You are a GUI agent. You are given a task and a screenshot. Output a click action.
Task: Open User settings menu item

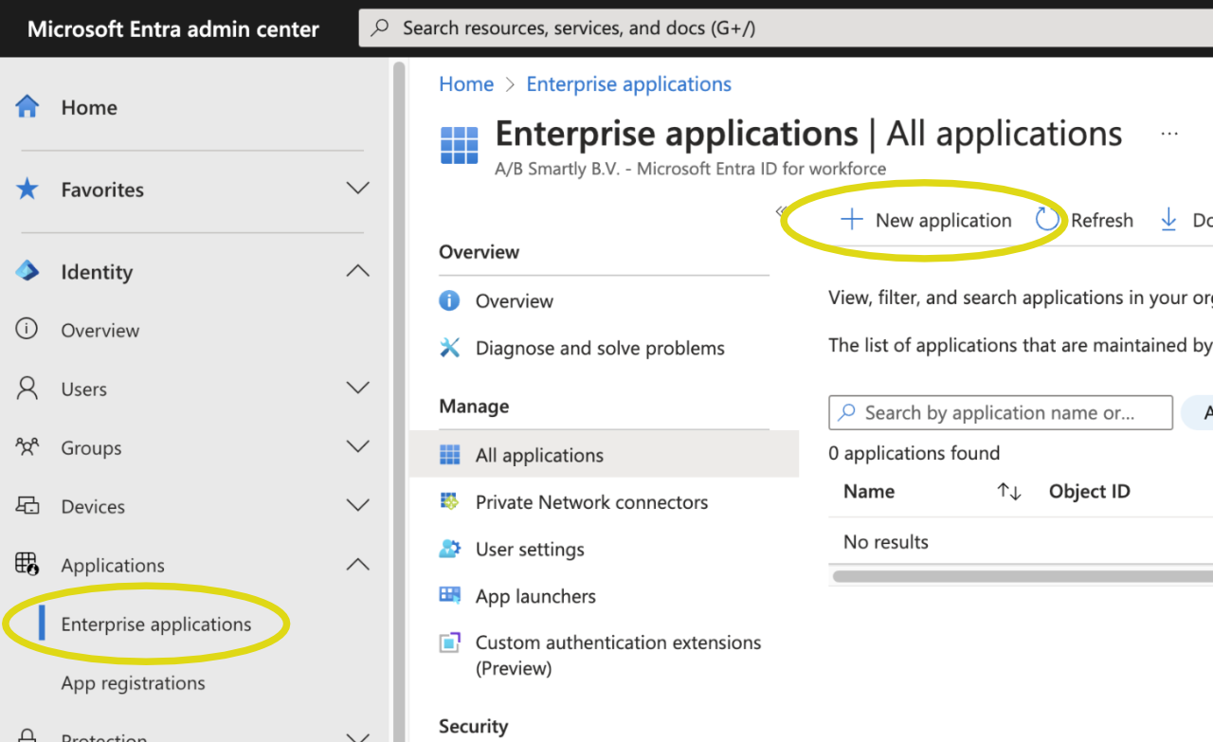point(530,550)
